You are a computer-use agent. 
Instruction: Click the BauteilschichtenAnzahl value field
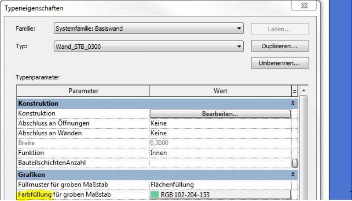(220, 163)
